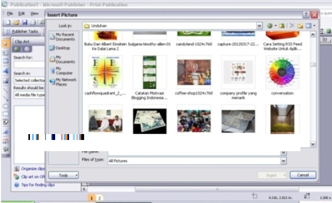Select the Oval tool in Objects toolbar

pyautogui.click(x=5, y=106)
